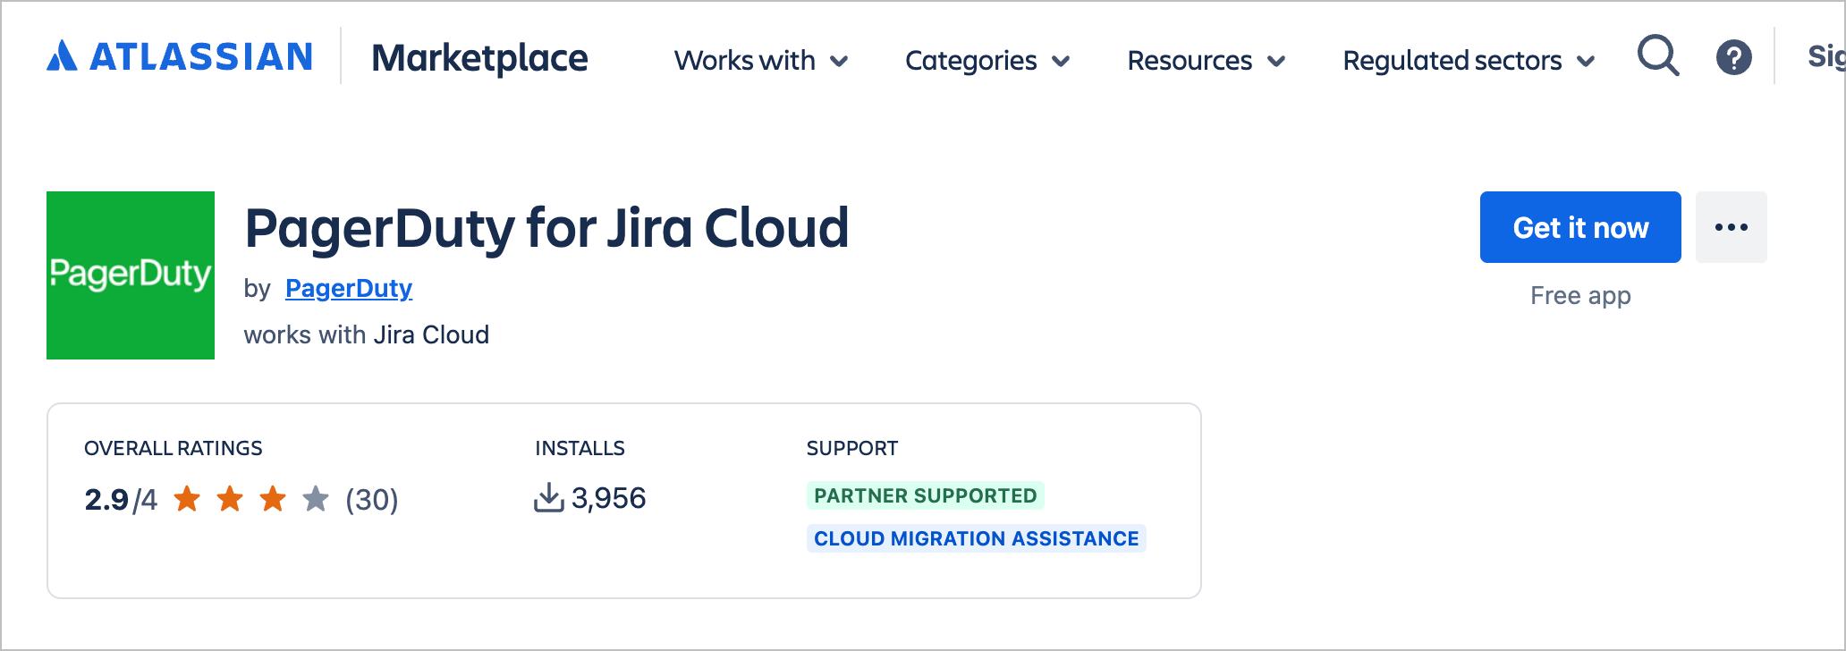Image resolution: width=1846 pixels, height=651 pixels.
Task: Select the PagerDuty for Jira Cloud title
Action: point(546,228)
